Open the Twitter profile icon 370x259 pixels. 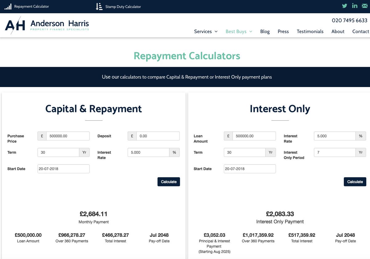click(x=345, y=6)
